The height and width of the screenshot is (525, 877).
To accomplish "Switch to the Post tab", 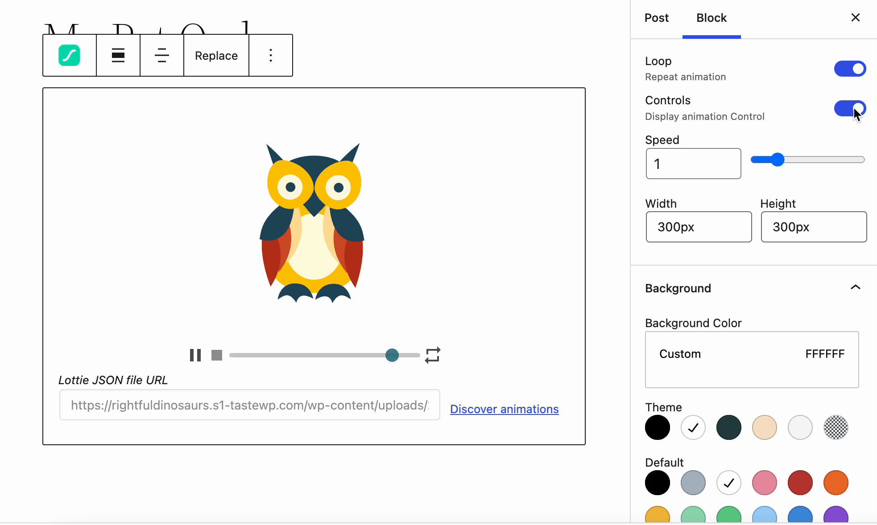I will click(x=656, y=18).
